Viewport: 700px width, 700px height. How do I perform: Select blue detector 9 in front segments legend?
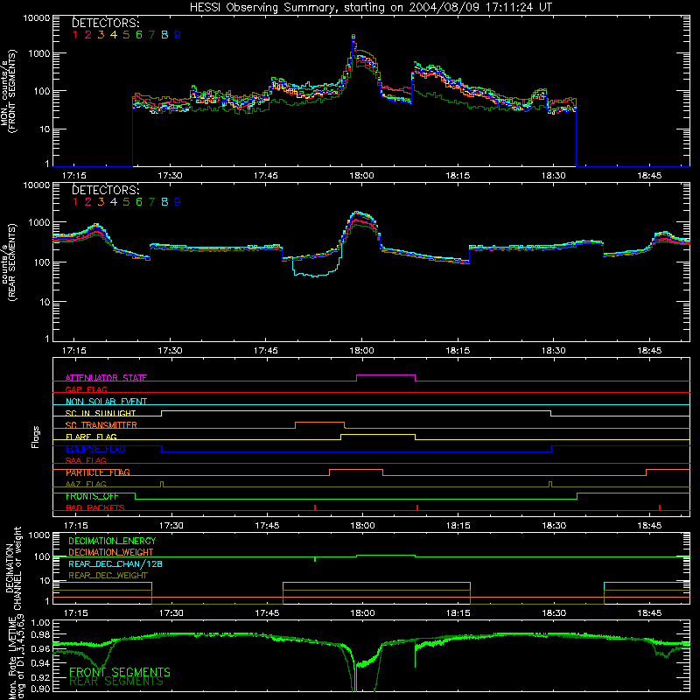178,35
